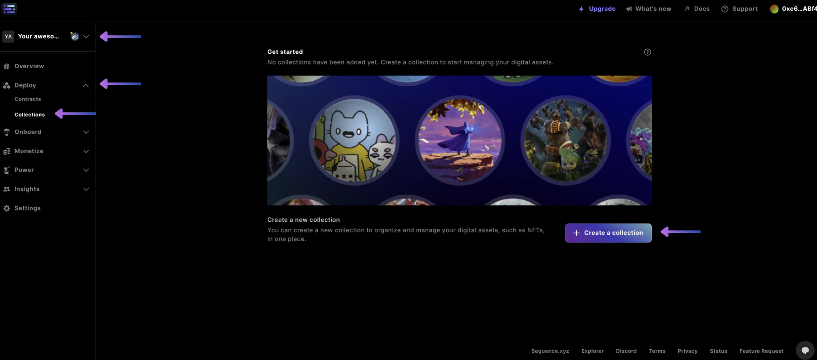The image size is (817, 360).
Task: Open the Terms footer link
Action: coord(657,351)
